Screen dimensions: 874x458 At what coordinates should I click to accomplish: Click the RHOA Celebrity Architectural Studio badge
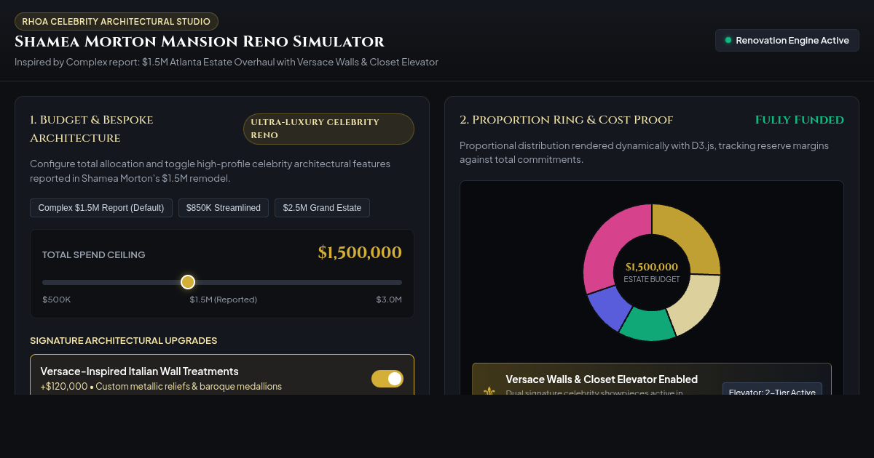(117, 22)
